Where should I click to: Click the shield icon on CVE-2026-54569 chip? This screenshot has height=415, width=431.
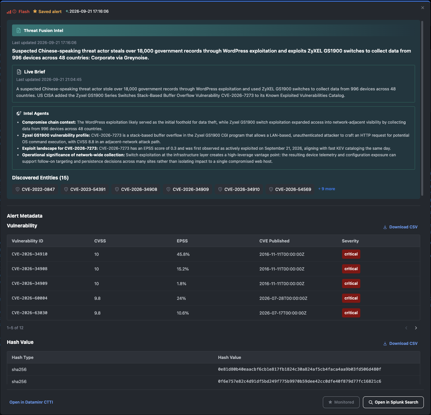point(271,189)
